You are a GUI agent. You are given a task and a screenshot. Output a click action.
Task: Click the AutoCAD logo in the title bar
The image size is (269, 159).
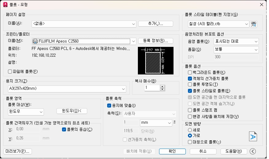(5, 5)
